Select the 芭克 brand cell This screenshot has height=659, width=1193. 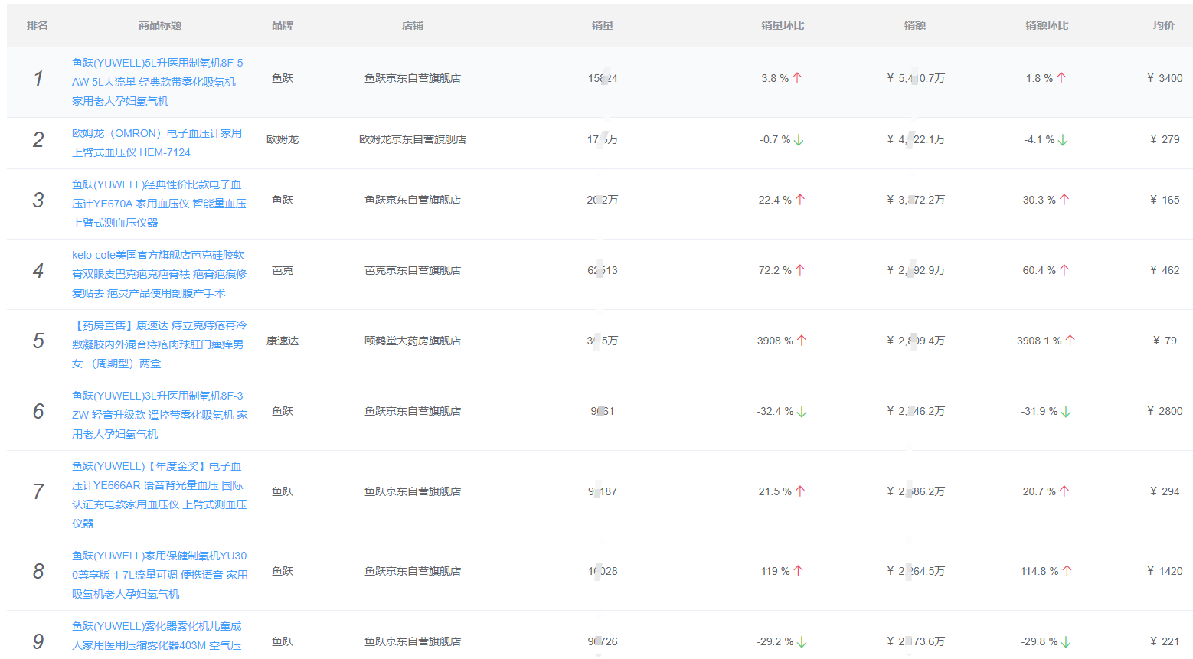tap(283, 270)
